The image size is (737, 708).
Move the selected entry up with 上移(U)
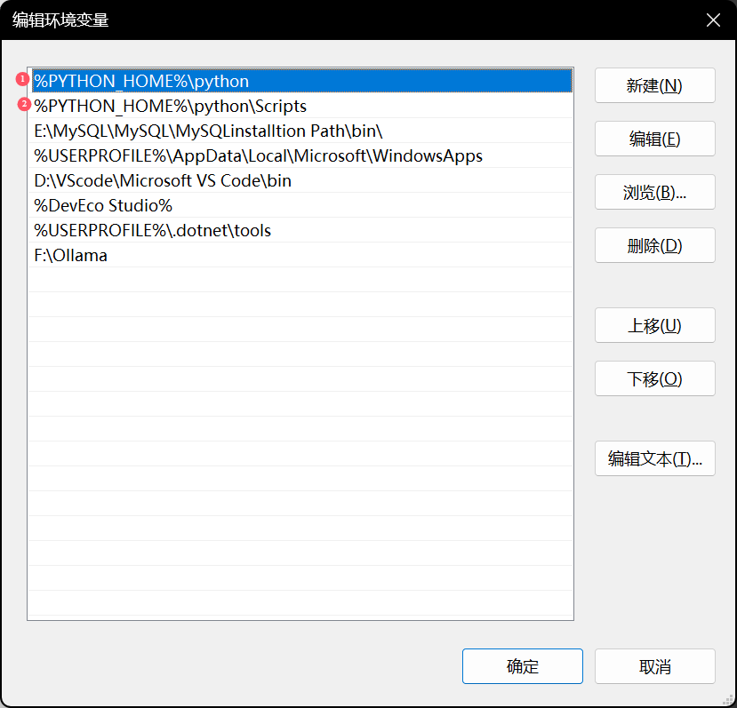654,325
